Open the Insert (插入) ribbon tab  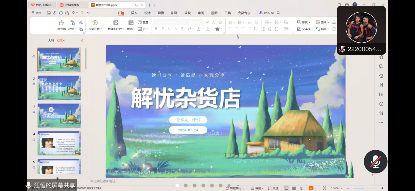[x=134, y=13]
